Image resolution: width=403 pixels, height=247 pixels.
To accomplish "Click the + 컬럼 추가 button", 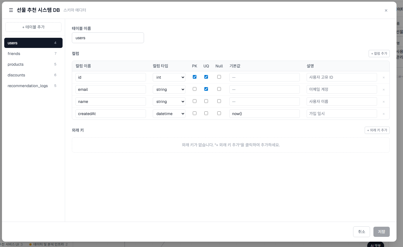I will pyautogui.click(x=379, y=54).
